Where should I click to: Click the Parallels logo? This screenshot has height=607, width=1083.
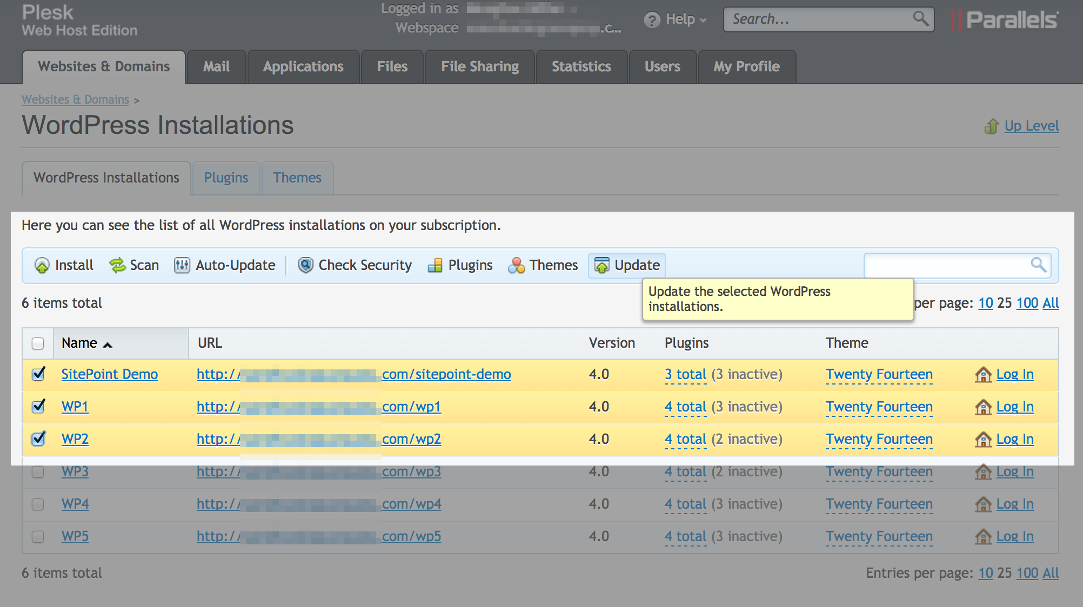(1004, 20)
